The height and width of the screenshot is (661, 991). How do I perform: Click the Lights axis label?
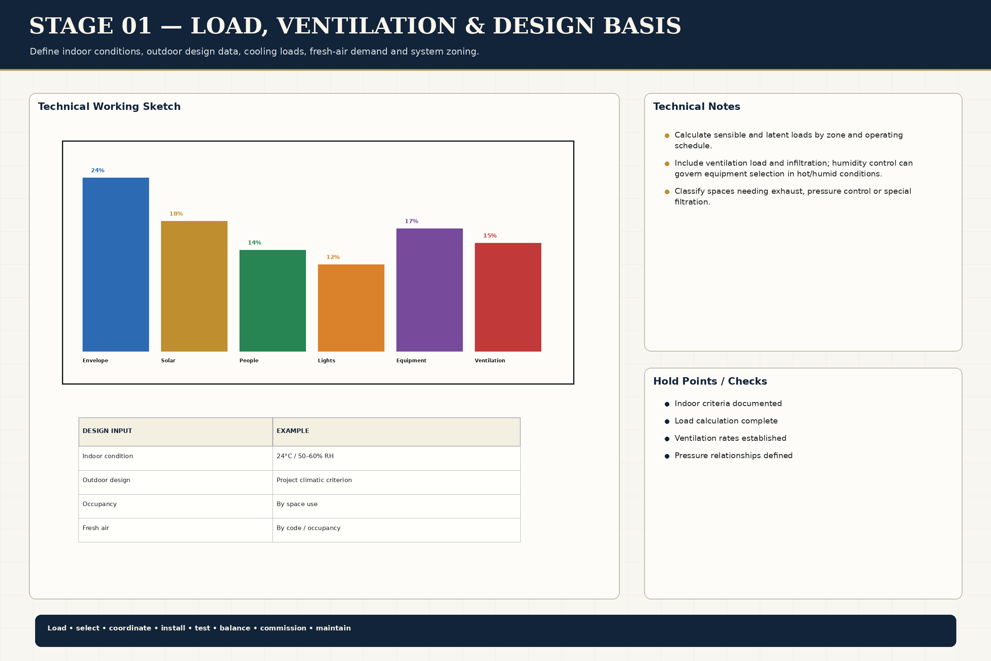tap(327, 360)
